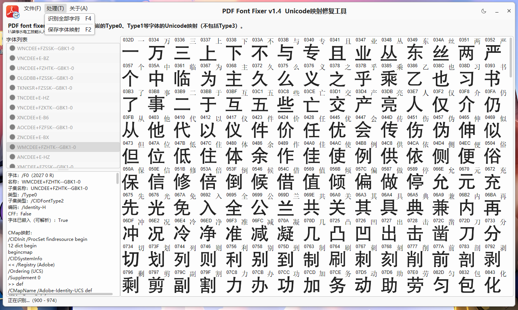Click the status dot beside TKNKSR+FZSSK--GBK1-0

click(x=12, y=88)
